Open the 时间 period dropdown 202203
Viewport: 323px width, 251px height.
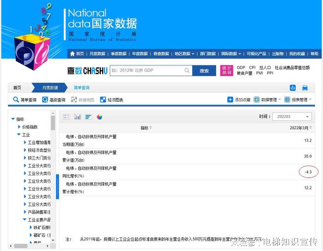click(293, 117)
